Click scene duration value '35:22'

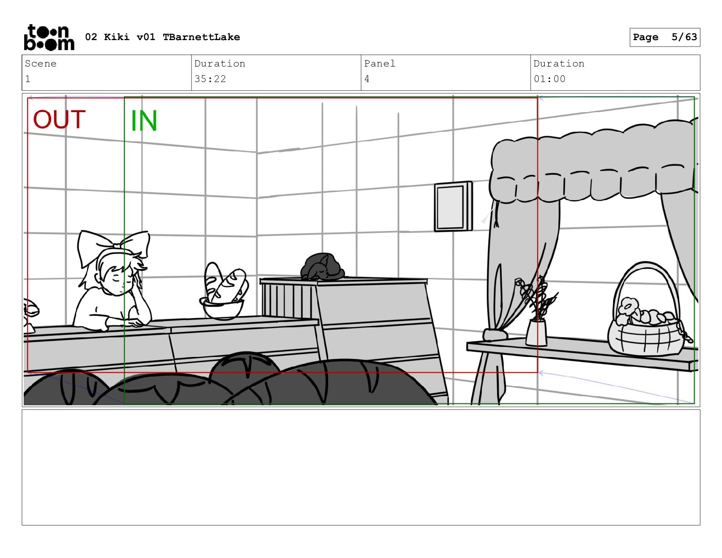click(210, 79)
